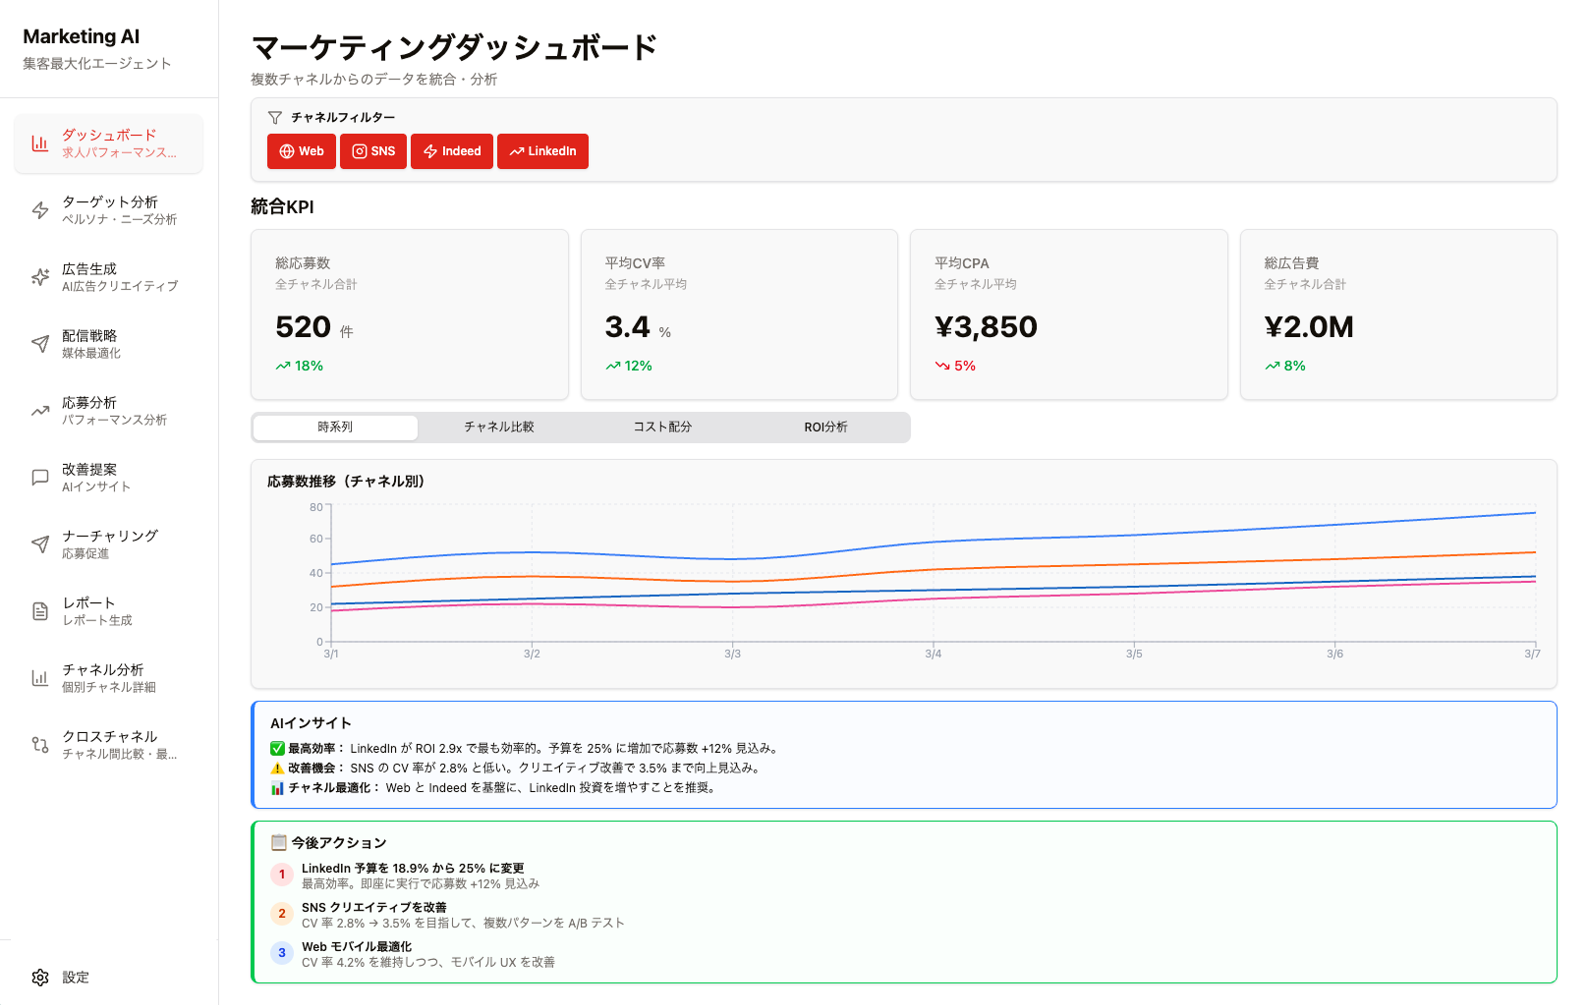
Task: Open the ROI分析 tab
Action: pyautogui.click(x=825, y=427)
